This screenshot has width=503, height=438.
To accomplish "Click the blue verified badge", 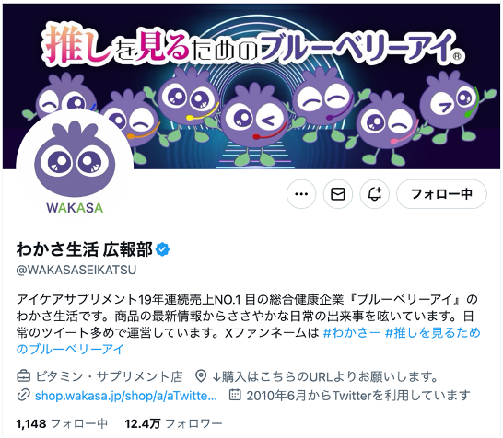I will (x=163, y=249).
